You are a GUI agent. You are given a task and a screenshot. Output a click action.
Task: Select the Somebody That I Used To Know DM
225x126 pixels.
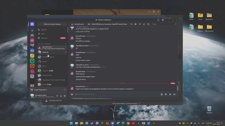52,80
